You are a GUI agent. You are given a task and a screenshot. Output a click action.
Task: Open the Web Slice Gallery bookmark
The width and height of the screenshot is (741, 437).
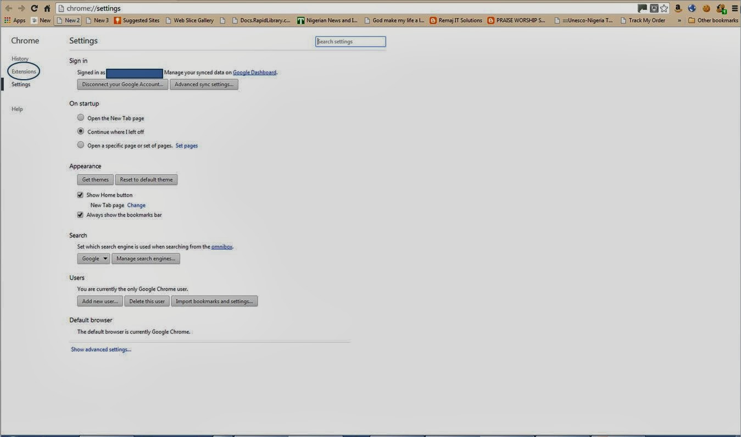(x=189, y=20)
